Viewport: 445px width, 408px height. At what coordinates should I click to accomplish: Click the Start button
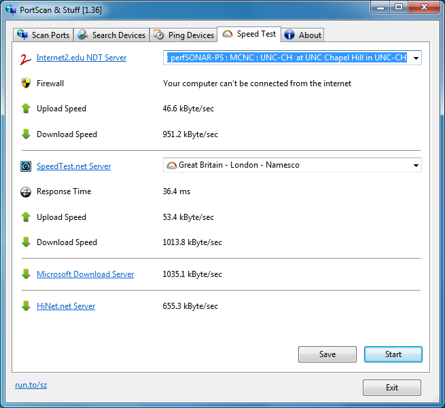pyautogui.click(x=393, y=354)
